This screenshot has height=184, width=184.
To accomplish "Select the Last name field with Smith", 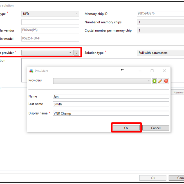I will [x=111, y=104].
